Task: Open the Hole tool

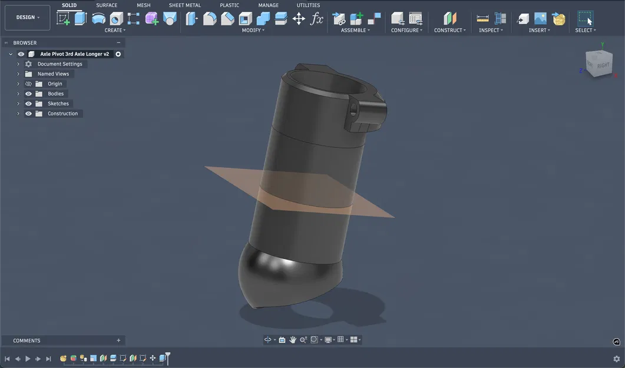Action: (x=115, y=18)
